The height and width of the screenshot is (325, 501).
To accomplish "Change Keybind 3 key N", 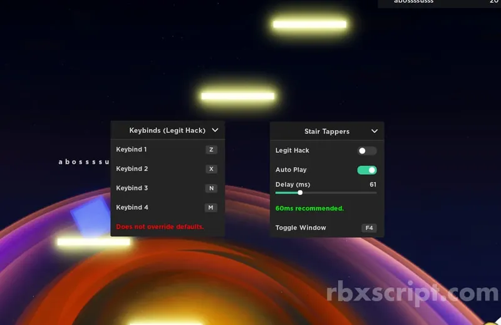I will 211,188.
